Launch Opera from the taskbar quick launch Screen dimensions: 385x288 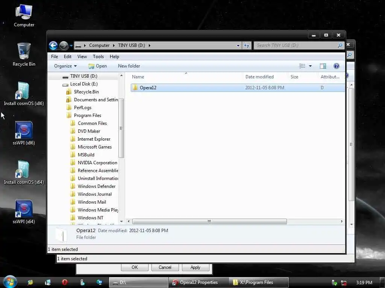(x=65, y=282)
